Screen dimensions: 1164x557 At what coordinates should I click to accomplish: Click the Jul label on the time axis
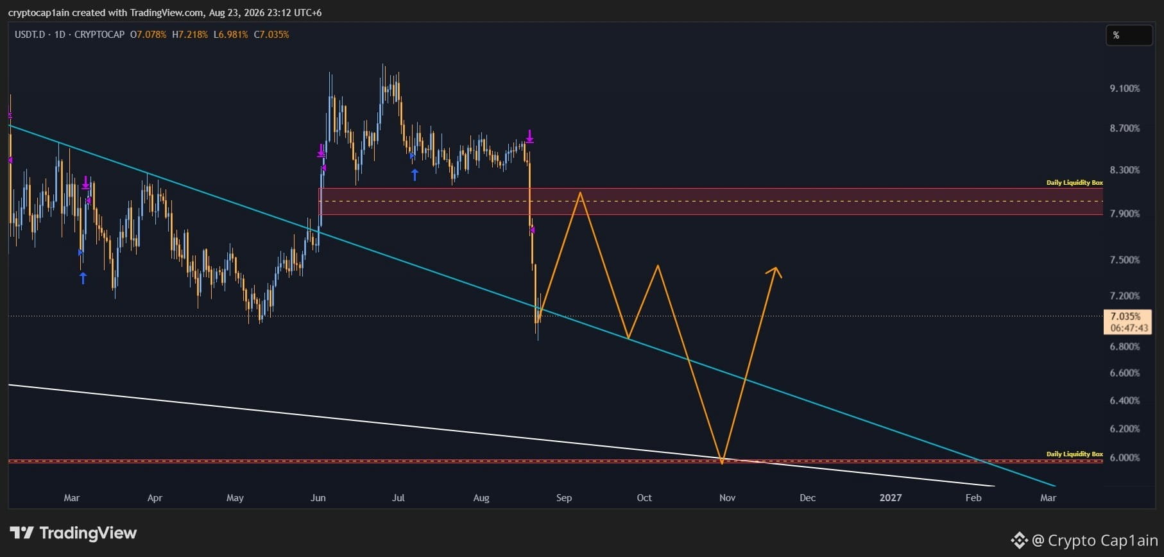pos(398,498)
